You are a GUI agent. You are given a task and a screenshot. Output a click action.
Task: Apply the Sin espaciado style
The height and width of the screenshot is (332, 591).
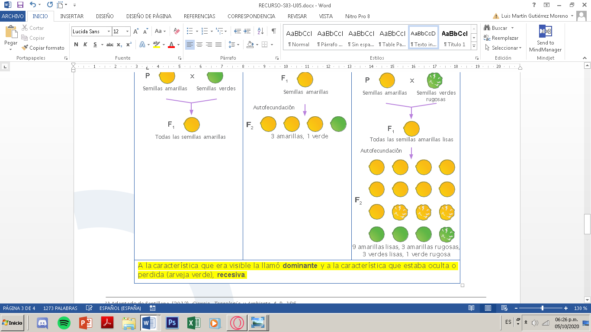362,38
